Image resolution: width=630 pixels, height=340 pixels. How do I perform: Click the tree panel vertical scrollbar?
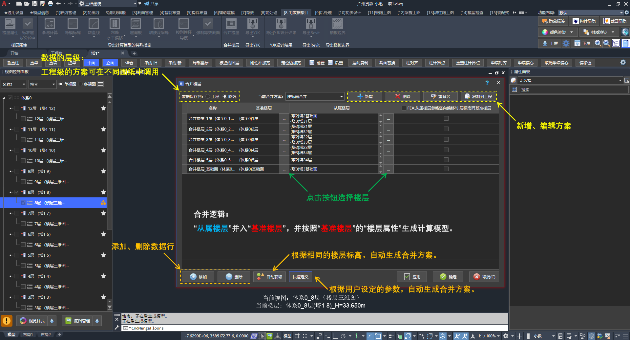(110, 197)
